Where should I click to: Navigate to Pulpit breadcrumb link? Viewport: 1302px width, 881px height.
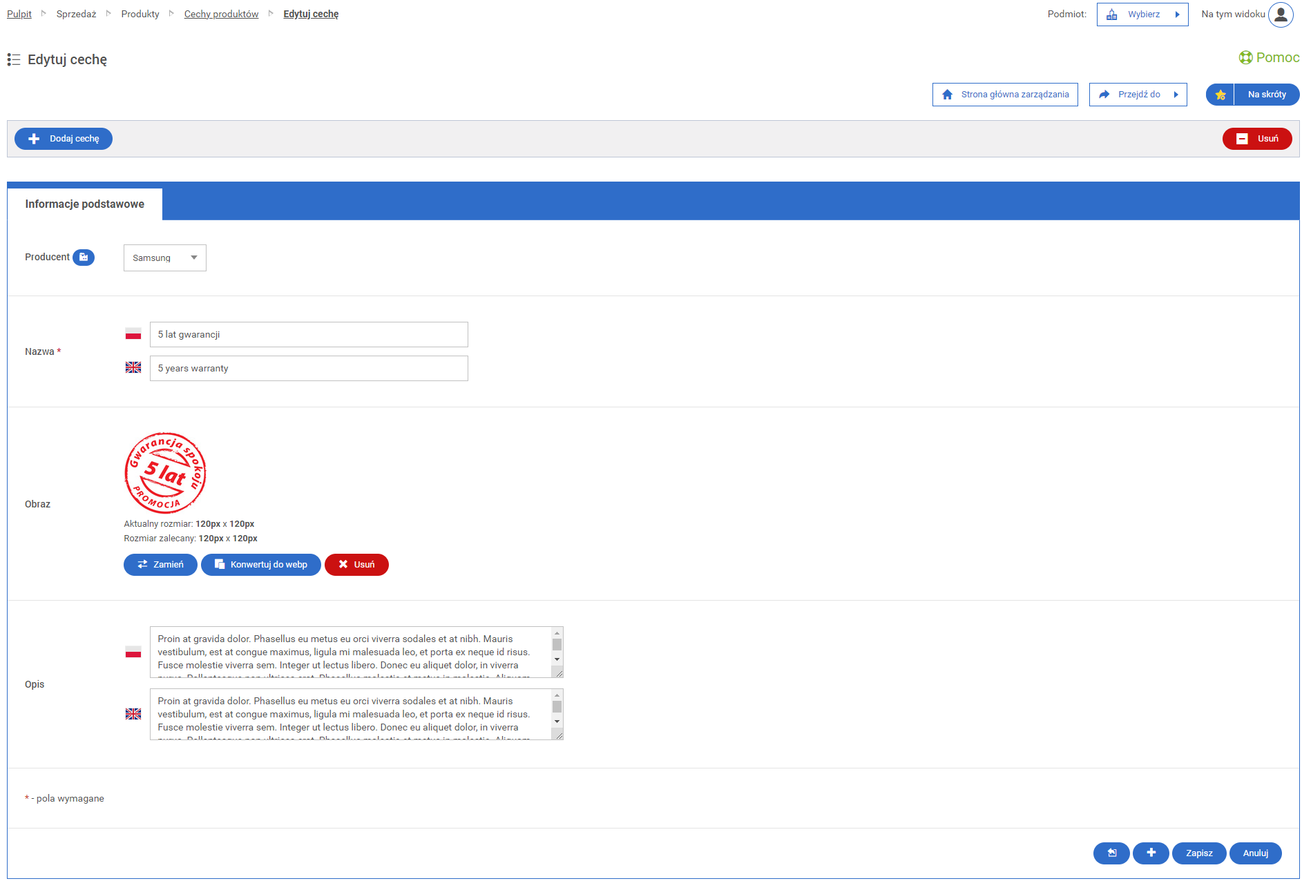tap(19, 14)
